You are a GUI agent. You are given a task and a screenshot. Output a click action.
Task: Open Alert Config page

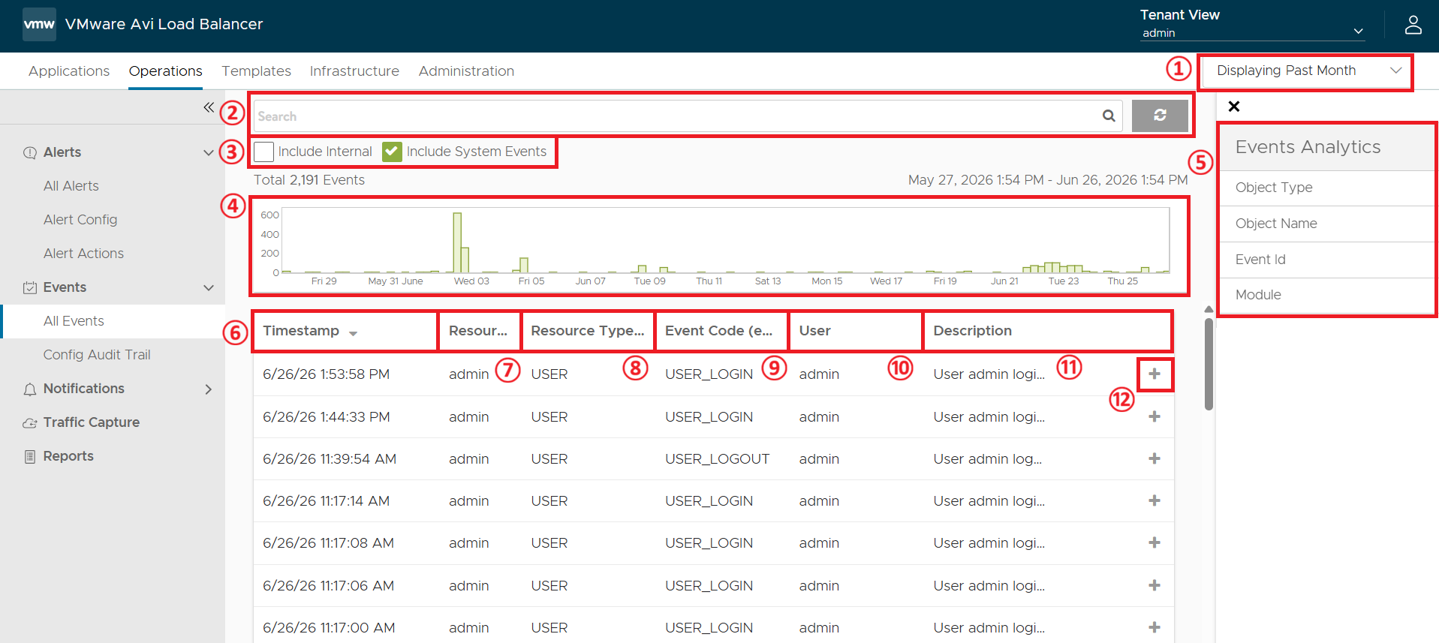(x=80, y=219)
